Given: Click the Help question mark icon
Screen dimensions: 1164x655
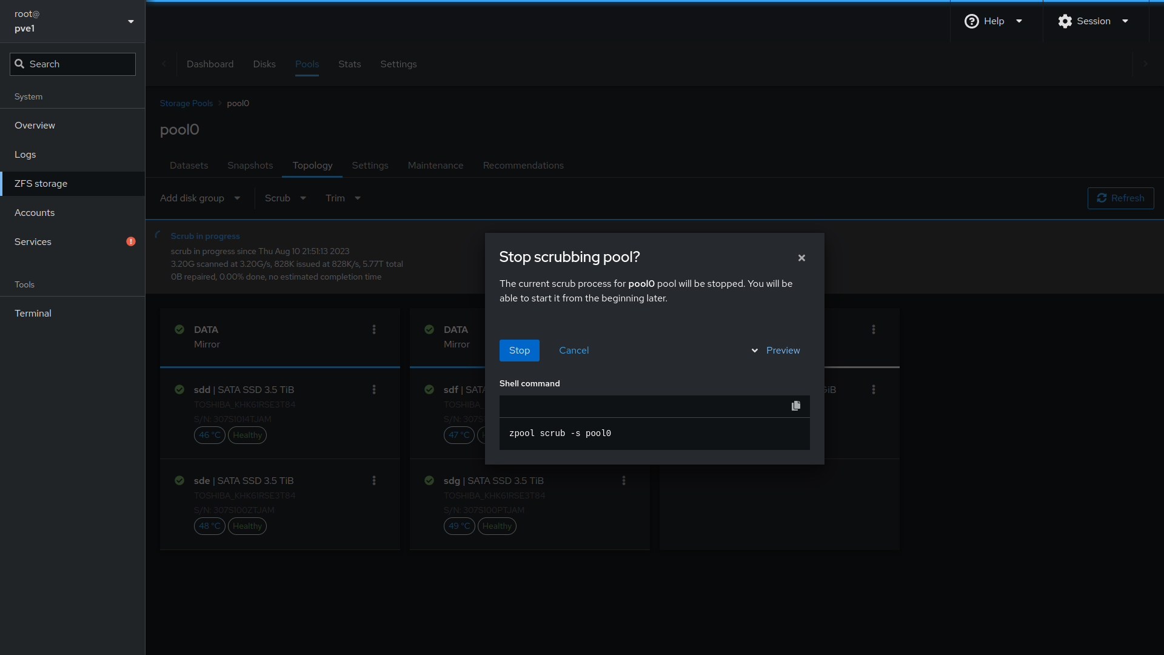Looking at the screenshot, I should (971, 21).
